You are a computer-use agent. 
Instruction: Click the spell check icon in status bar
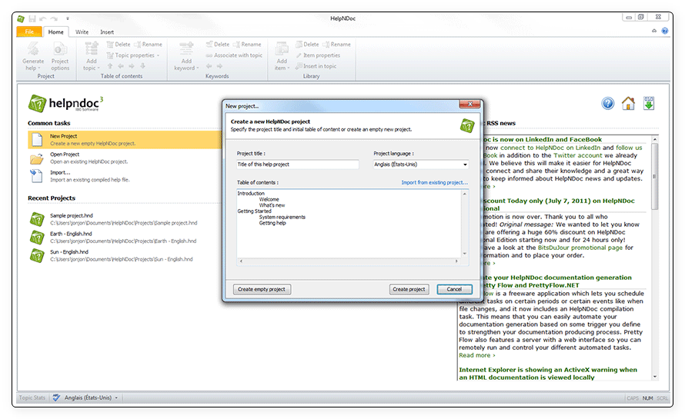click(x=56, y=397)
